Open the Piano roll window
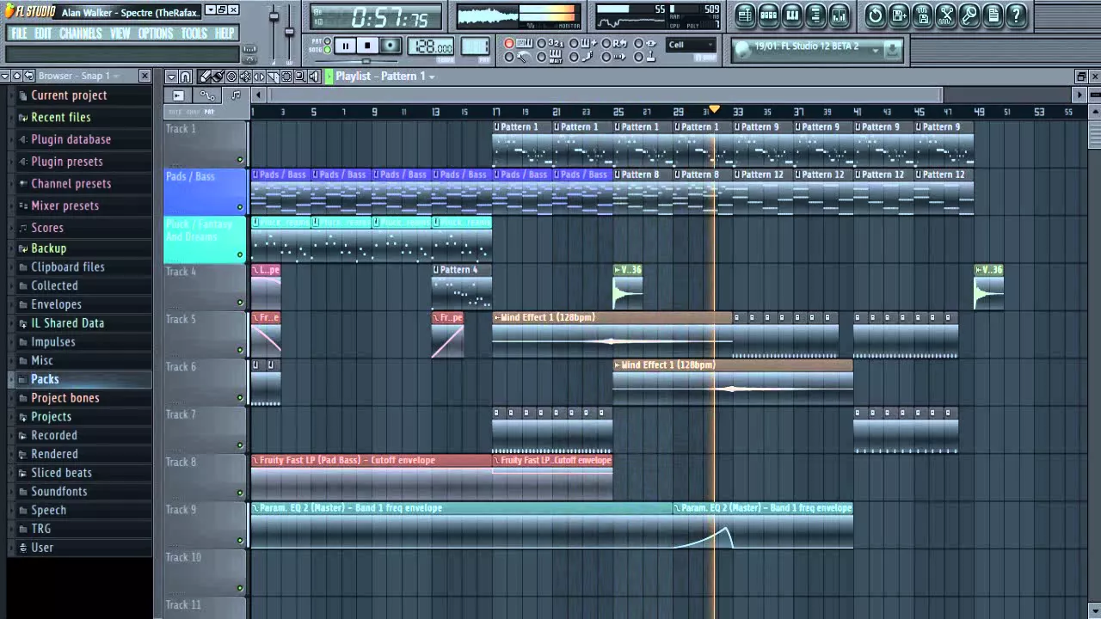This screenshot has width=1101, height=619. [791, 15]
